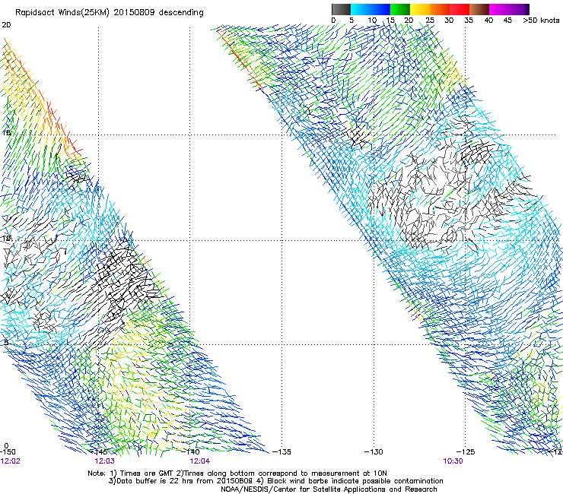Click the NOAA/NESDIS Center for Satellite Applications credit
The width and height of the screenshot is (563, 494).
[329, 489]
